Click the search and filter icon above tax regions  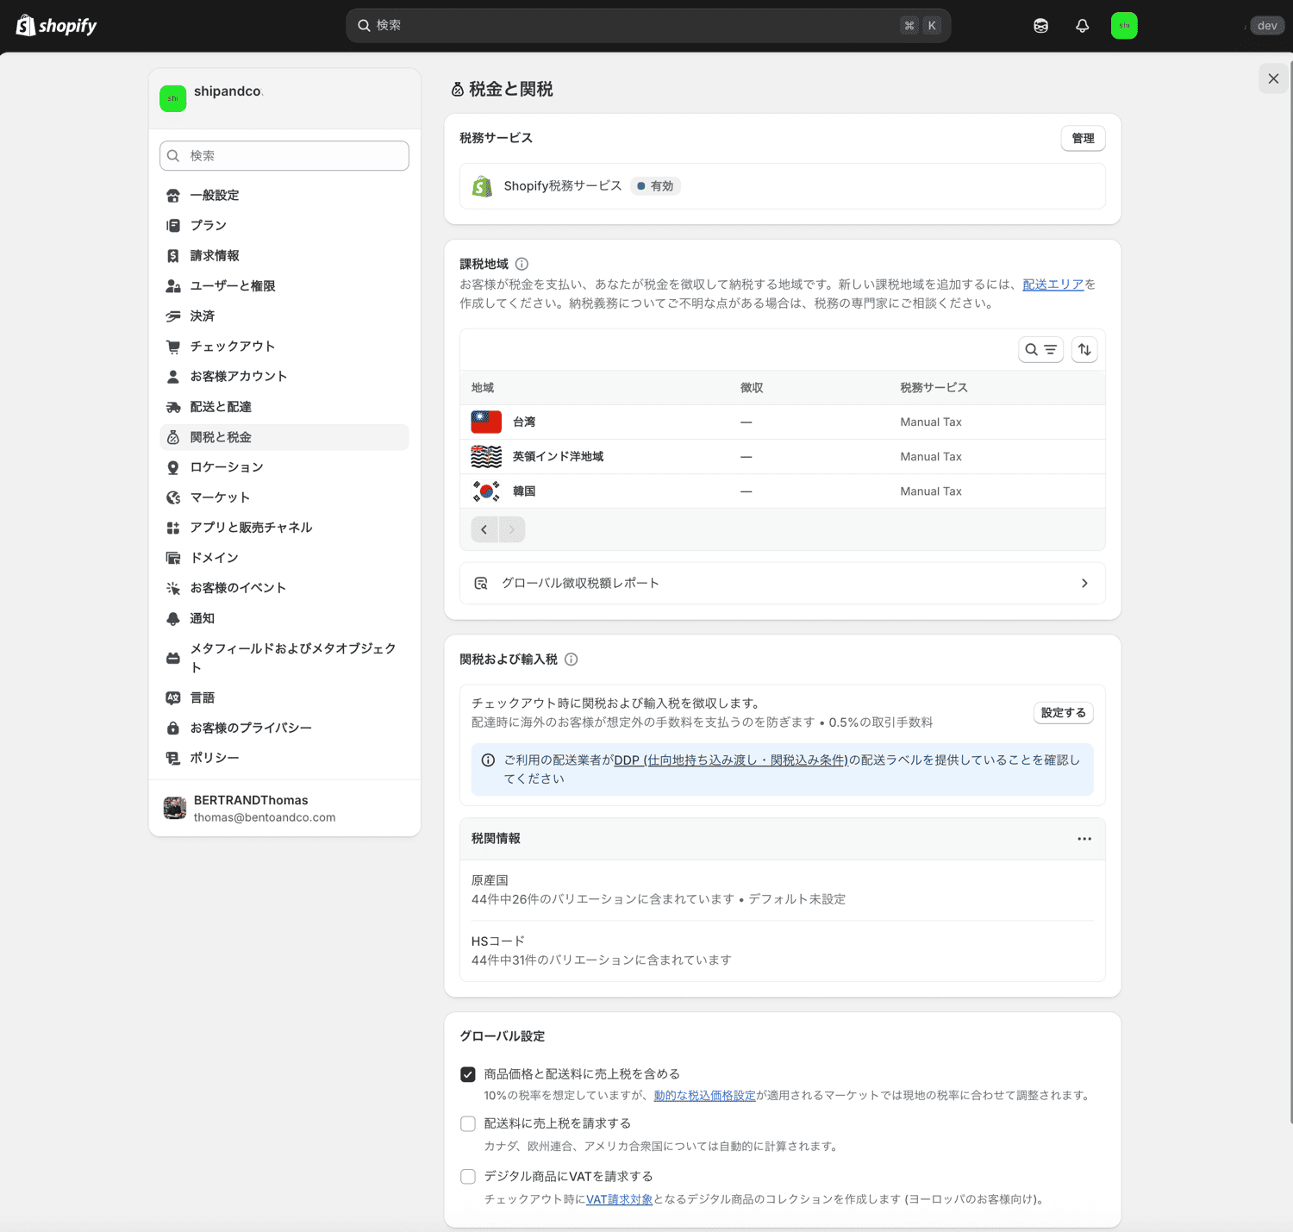click(1040, 349)
